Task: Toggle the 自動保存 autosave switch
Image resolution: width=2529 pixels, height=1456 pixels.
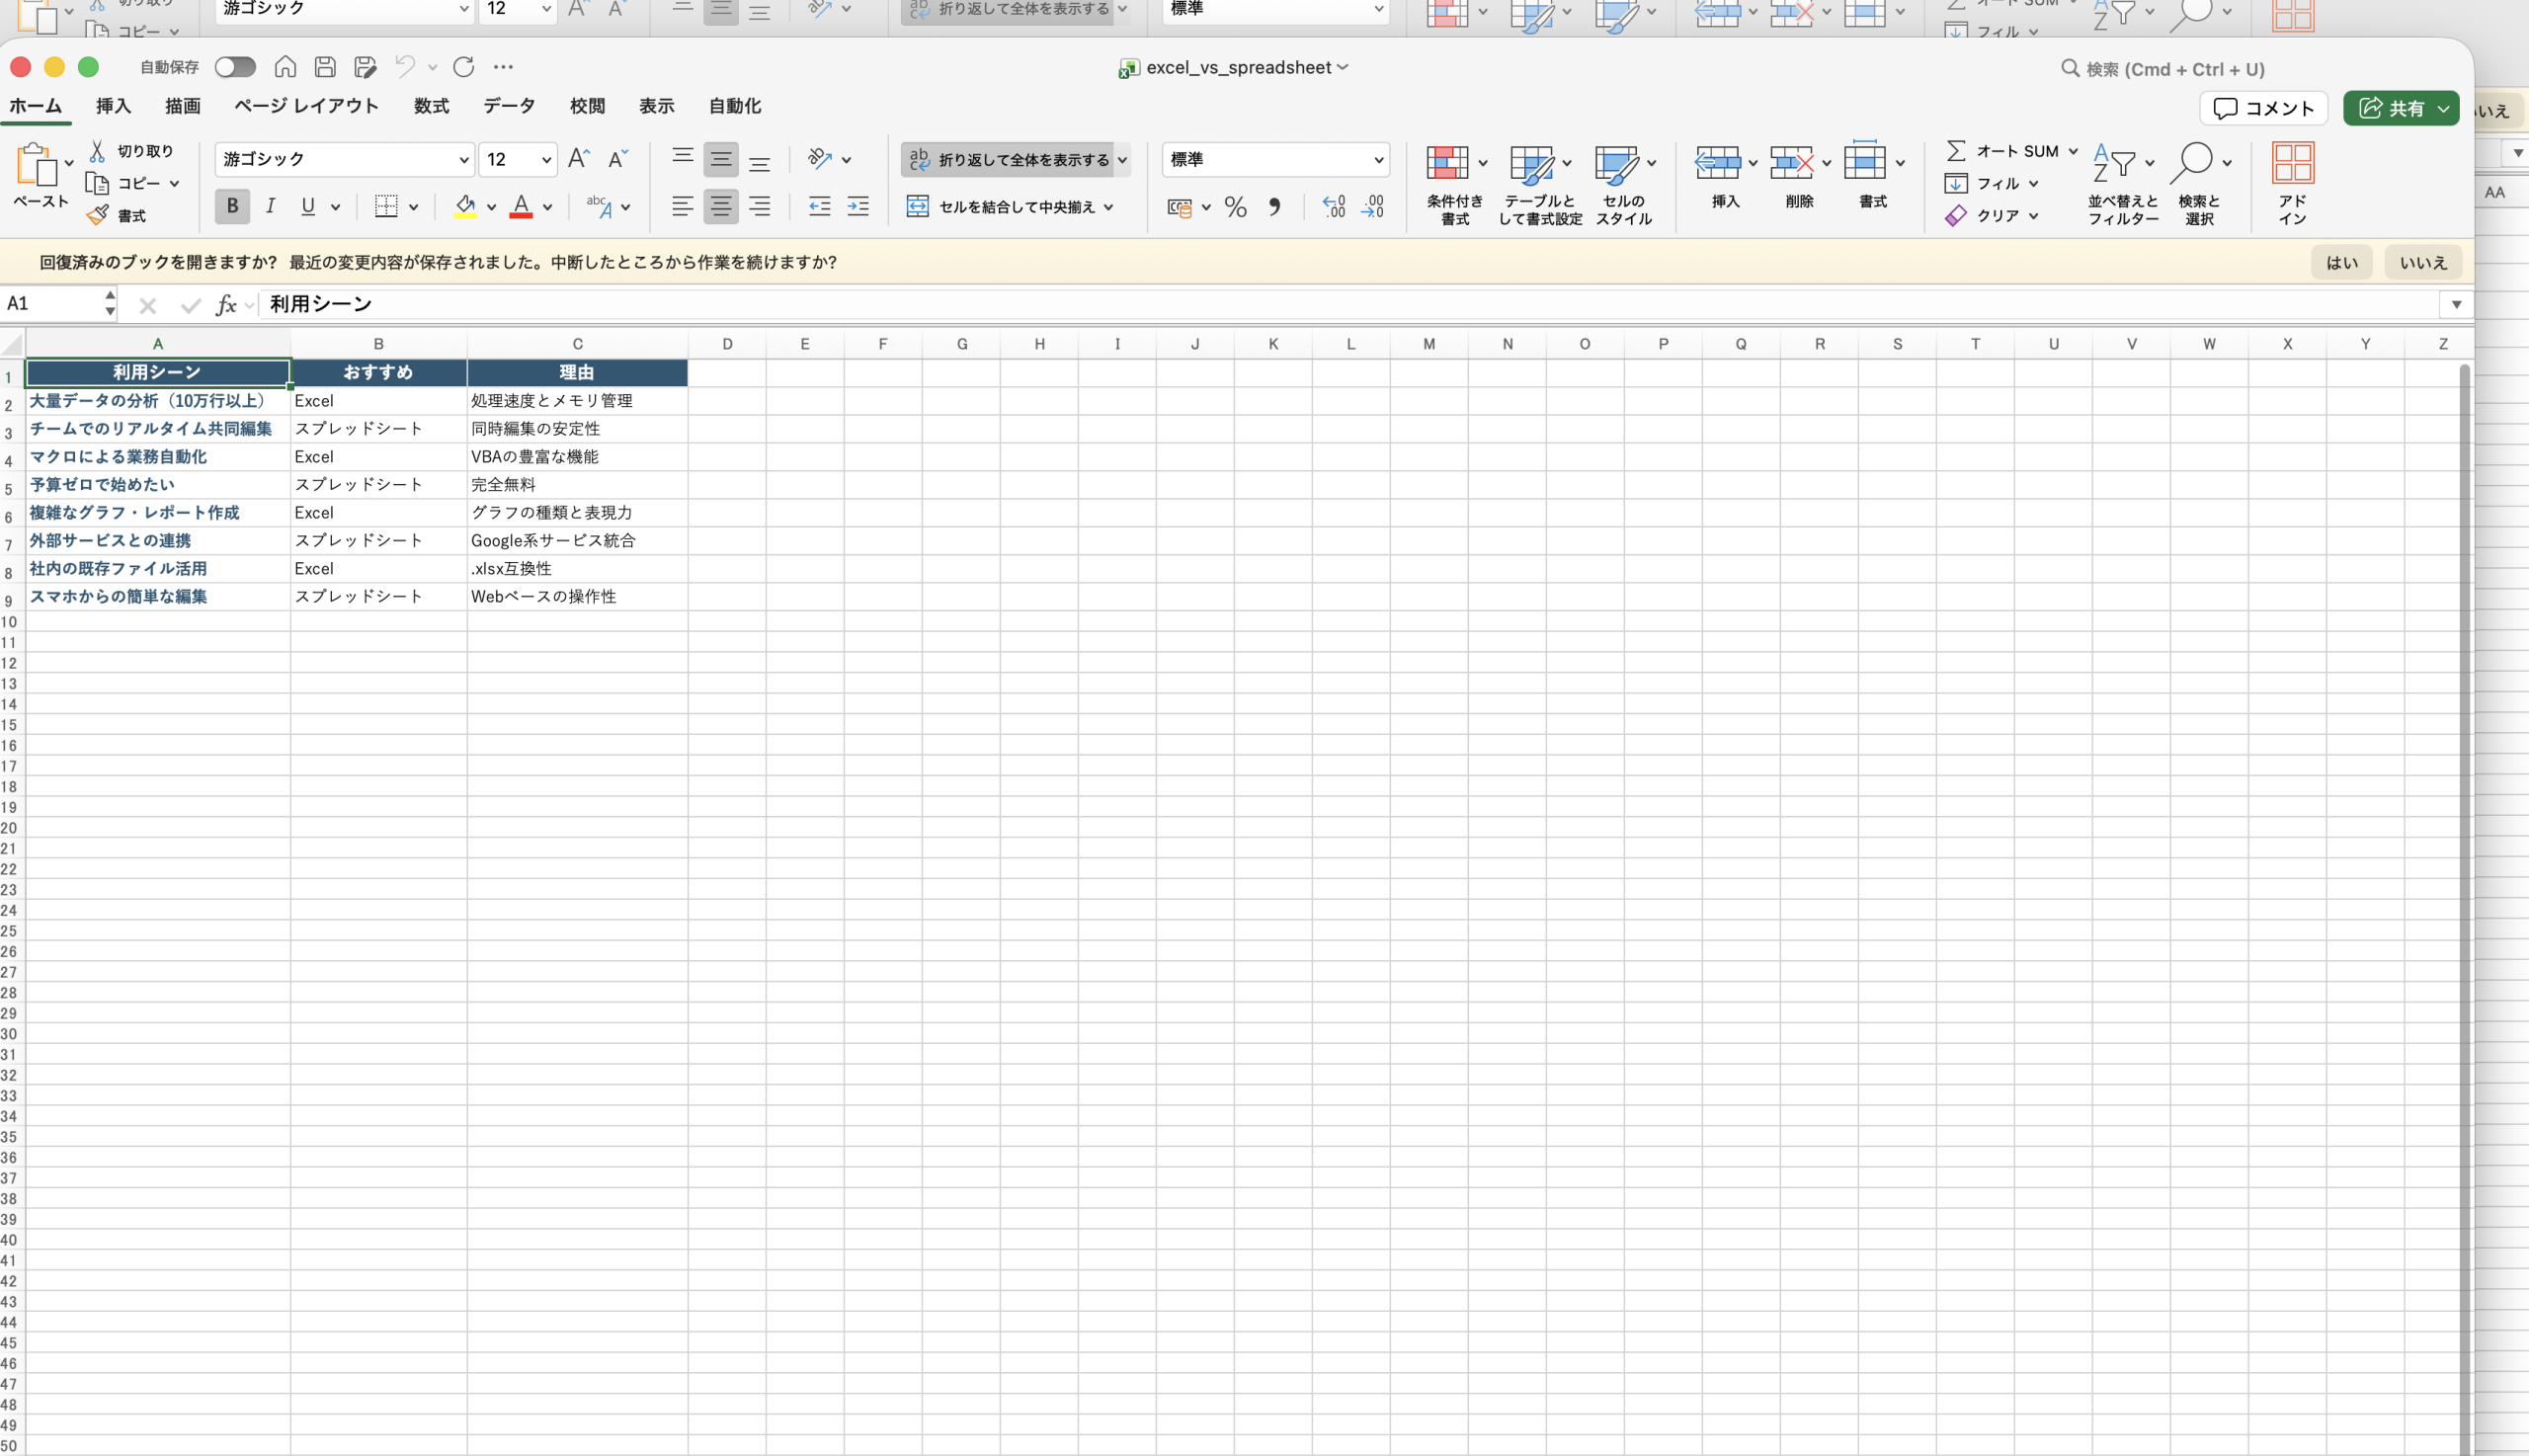Action: (x=234, y=67)
